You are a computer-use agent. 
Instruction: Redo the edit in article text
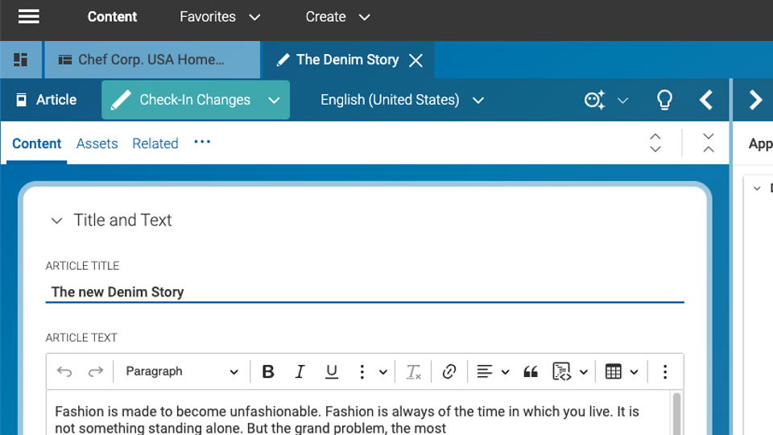pos(96,371)
